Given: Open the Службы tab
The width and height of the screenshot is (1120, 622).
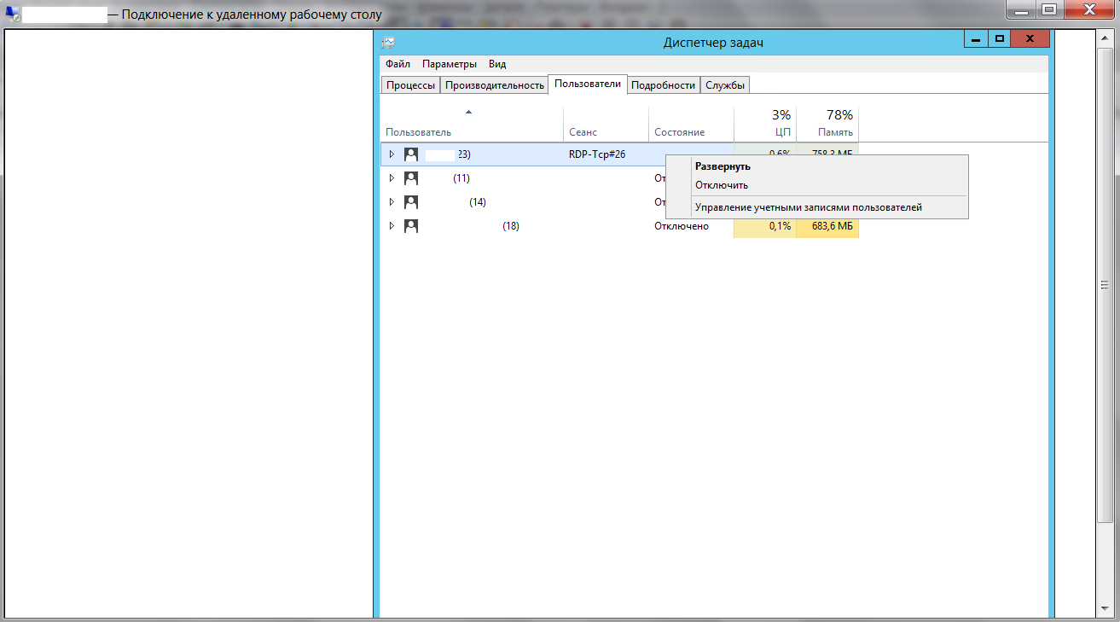Looking at the screenshot, I should pyautogui.click(x=725, y=85).
